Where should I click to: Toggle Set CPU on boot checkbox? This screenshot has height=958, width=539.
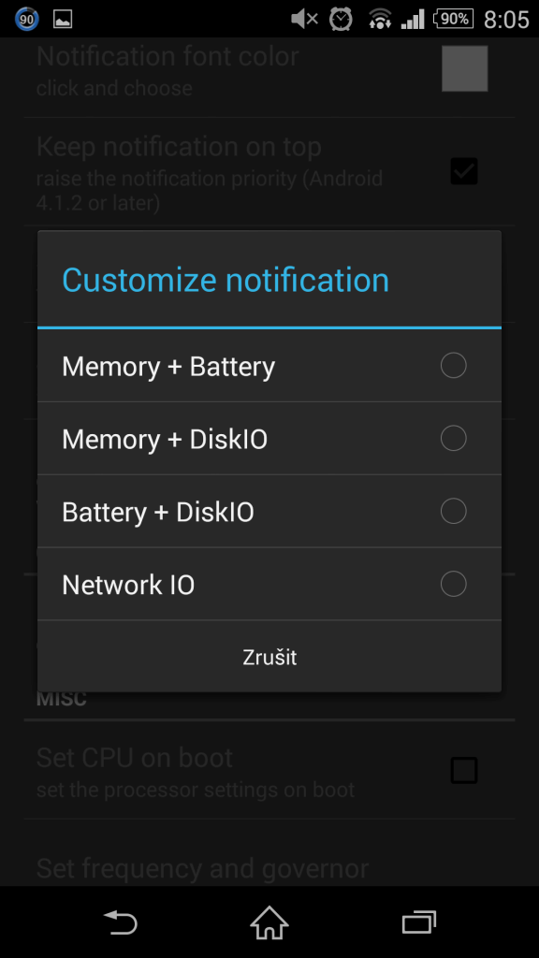pos(464,770)
